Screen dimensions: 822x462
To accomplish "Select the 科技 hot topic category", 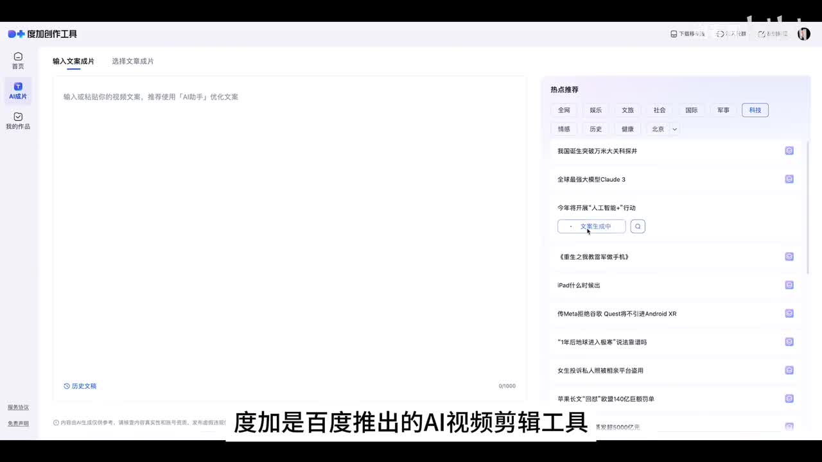I will pyautogui.click(x=755, y=110).
